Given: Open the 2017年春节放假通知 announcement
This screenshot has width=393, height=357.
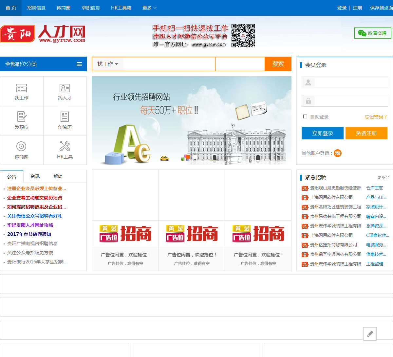Looking at the screenshot, I should tap(29, 234).
